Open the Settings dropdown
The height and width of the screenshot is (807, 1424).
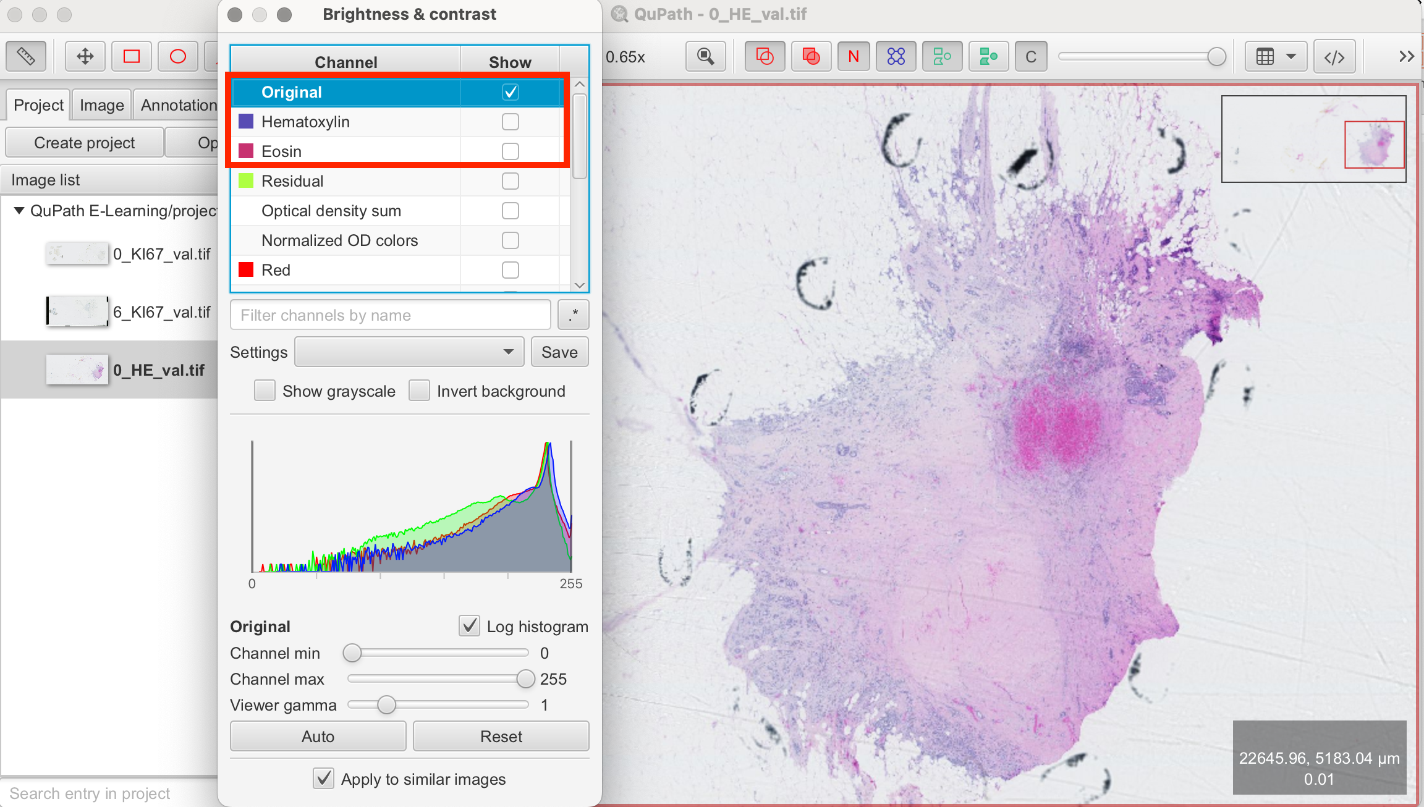pyautogui.click(x=409, y=352)
